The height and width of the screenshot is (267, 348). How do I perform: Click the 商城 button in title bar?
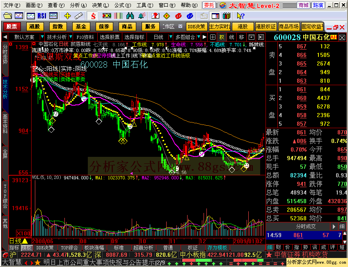pyautogui.click(x=304, y=5)
